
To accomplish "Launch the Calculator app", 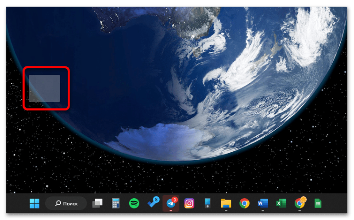I will [x=116, y=204].
